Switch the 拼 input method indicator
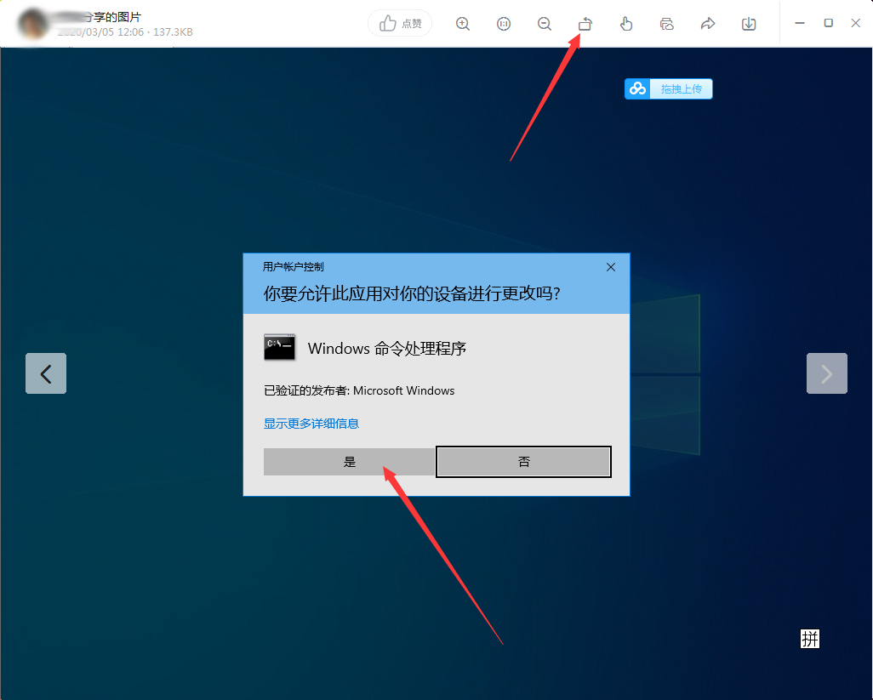This screenshot has width=873, height=700. point(809,638)
